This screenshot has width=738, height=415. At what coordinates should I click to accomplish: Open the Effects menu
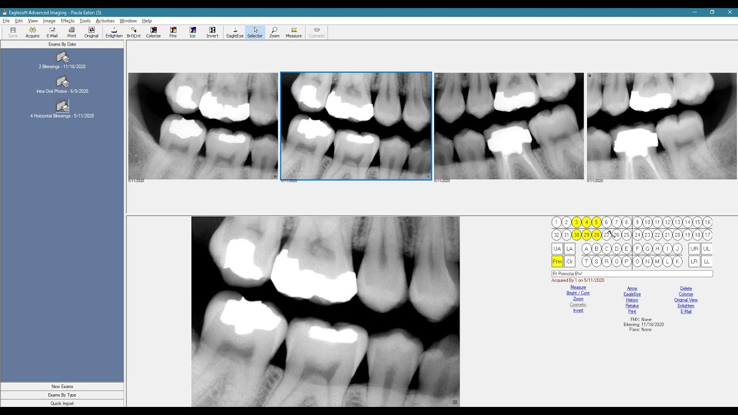click(x=67, y=21)
